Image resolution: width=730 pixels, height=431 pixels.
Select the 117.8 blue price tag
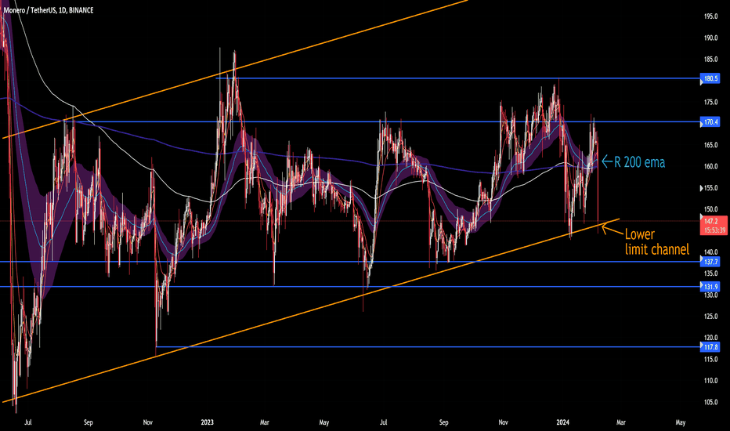(x=710, y=347)
